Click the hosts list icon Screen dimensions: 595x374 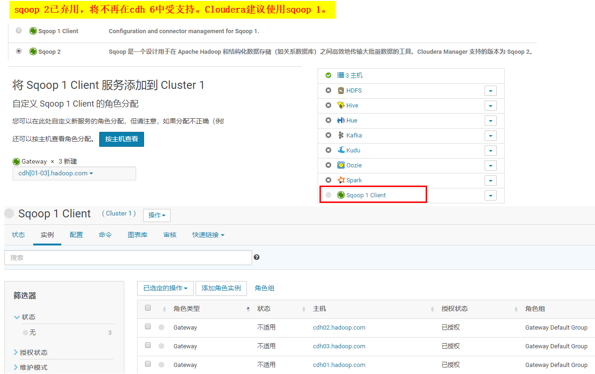341,75
